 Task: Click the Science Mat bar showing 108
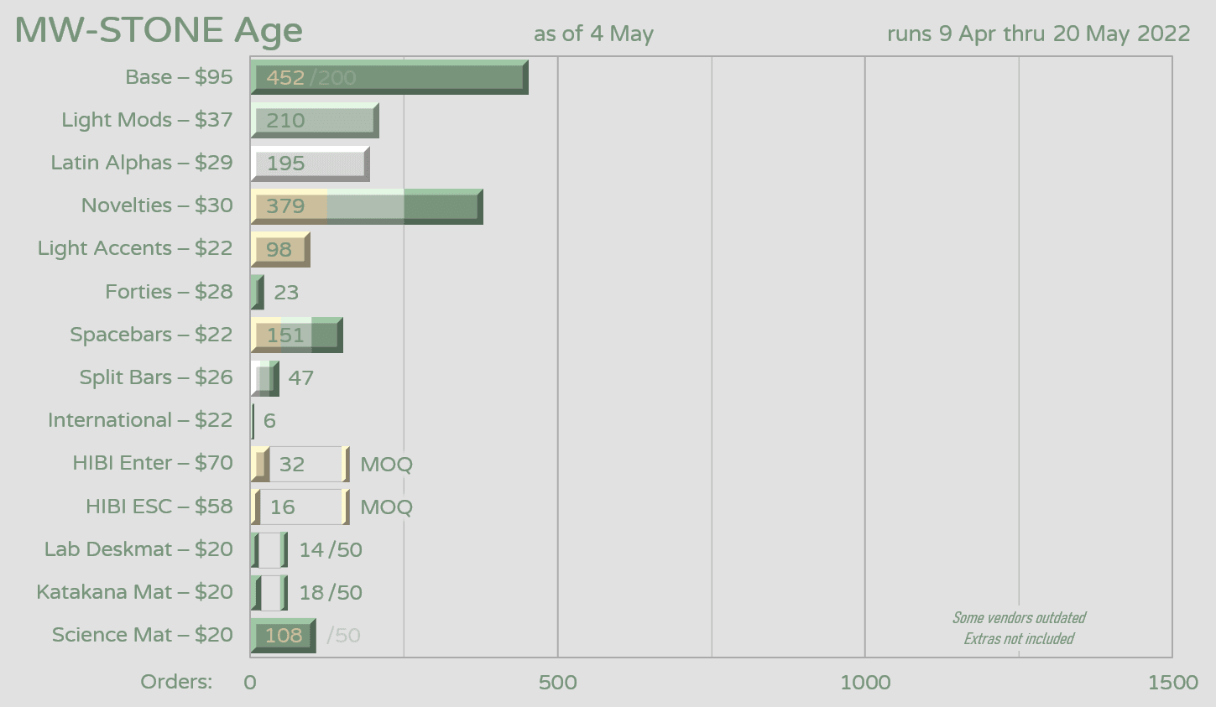(x=283, y=636)
